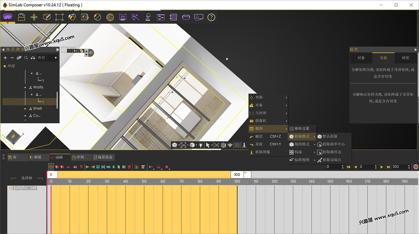Click the hand touch interaction icon
This screenshot has width=419, height=234.
click(148, 17)
